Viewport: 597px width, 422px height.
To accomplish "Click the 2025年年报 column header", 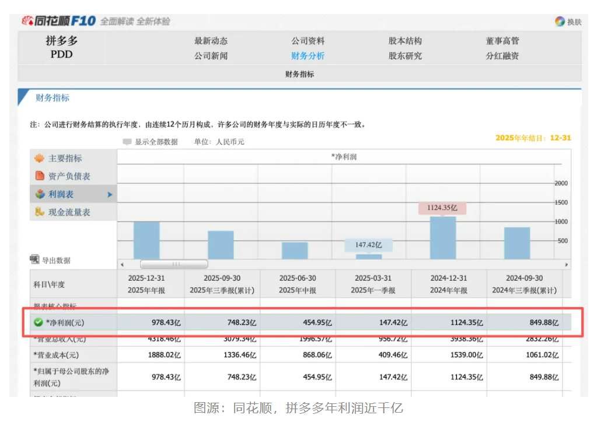I will 146,284.
